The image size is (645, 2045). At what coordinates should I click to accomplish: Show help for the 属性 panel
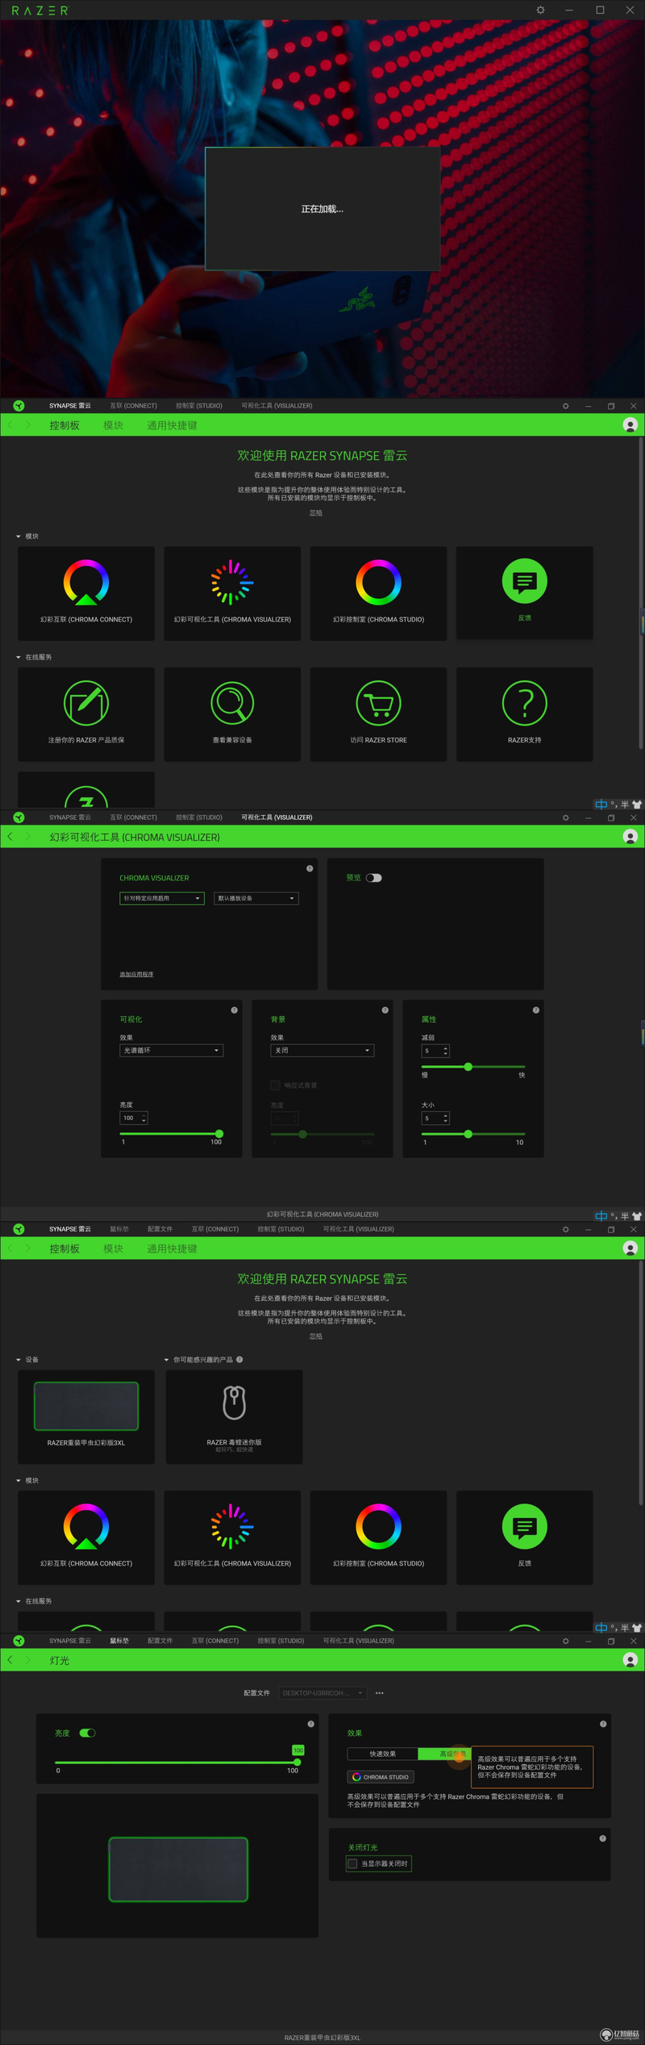[536, 1010]
